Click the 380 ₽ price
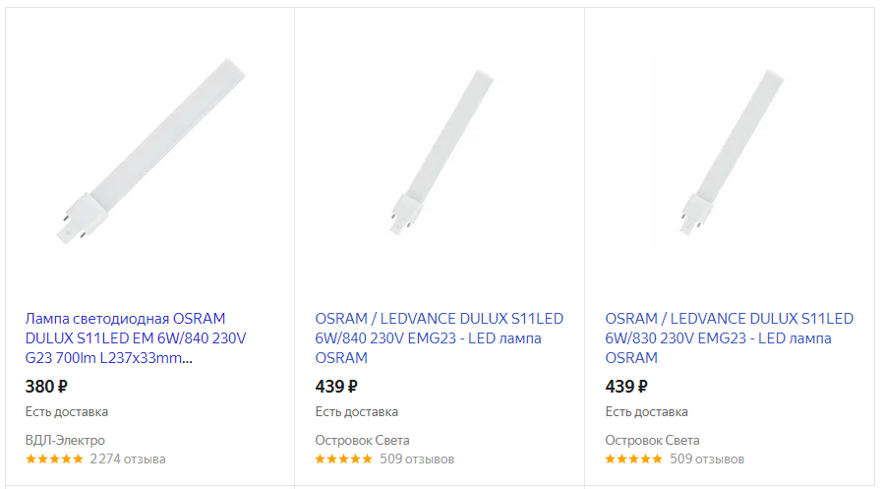 [x=46, y=387]
